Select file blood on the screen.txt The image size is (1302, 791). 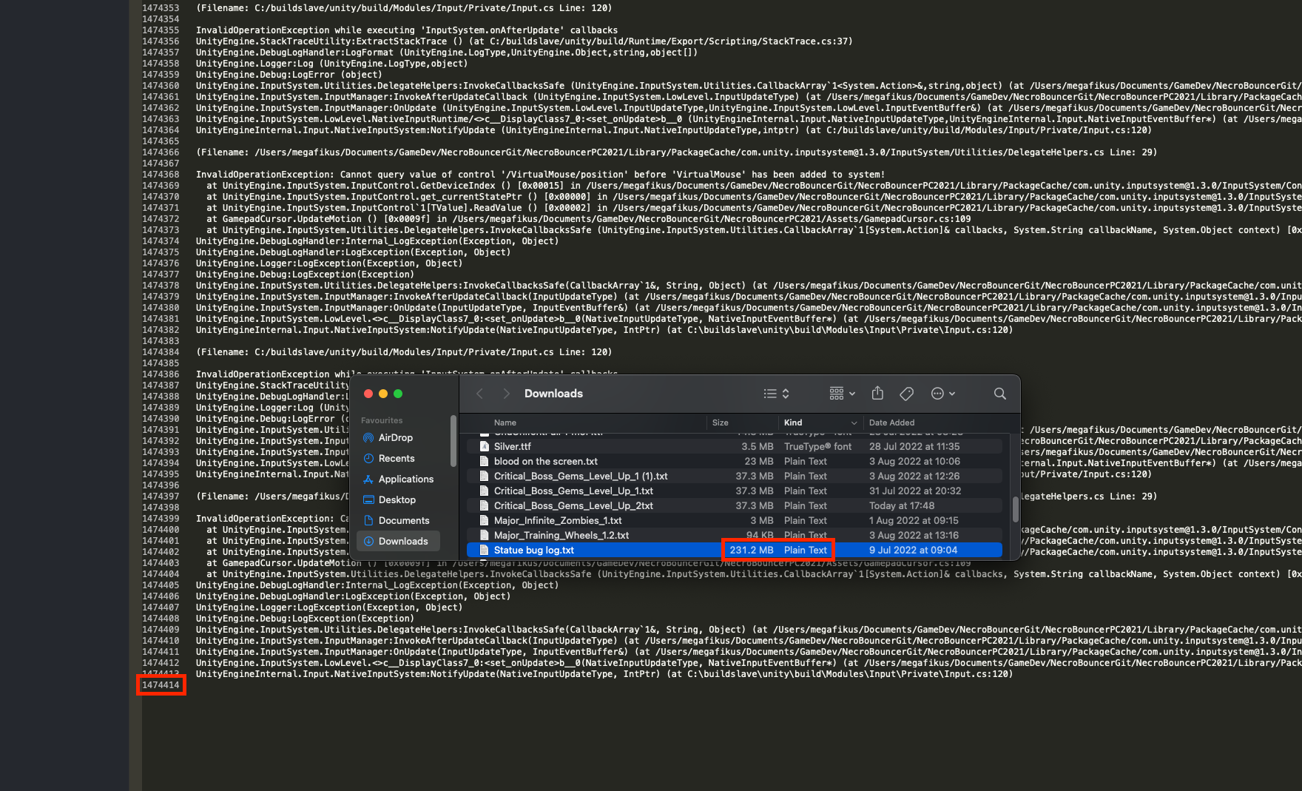pos(735,462)
